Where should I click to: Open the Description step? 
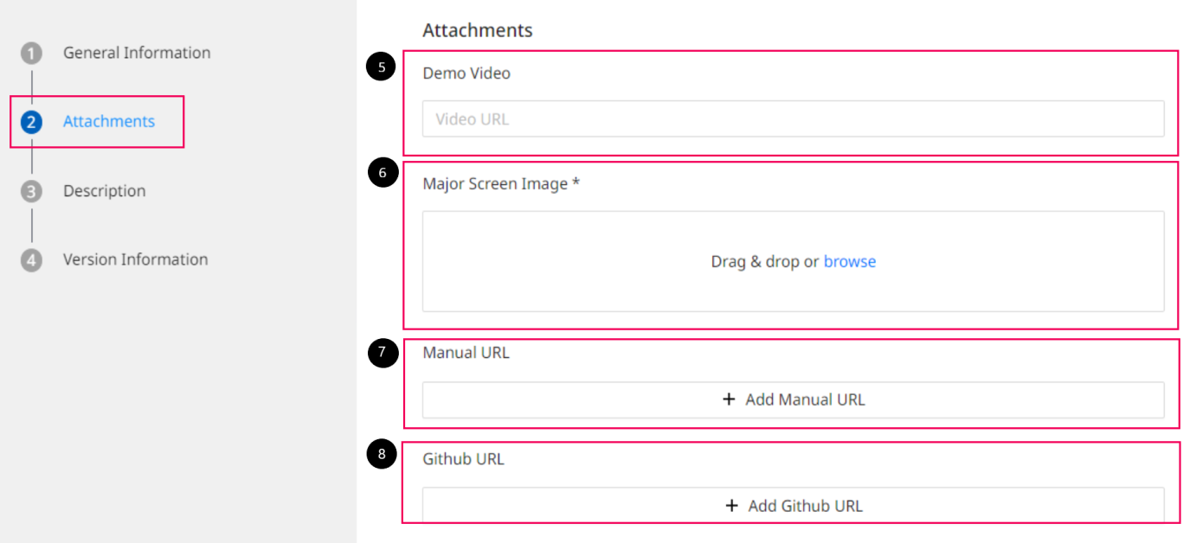104,191
